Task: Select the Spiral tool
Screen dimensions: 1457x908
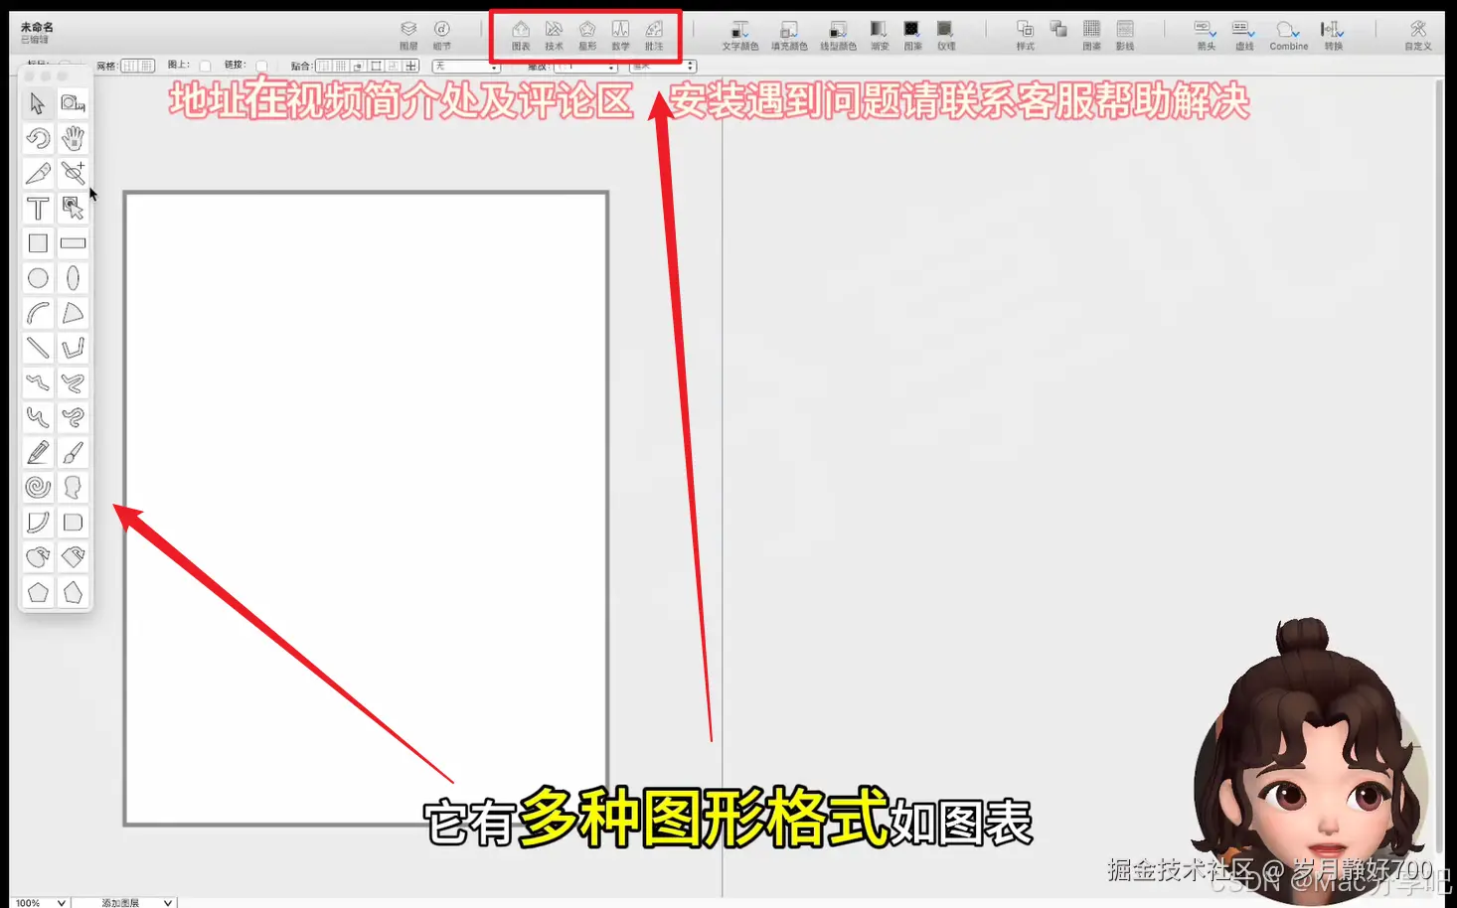Action: 38,487
